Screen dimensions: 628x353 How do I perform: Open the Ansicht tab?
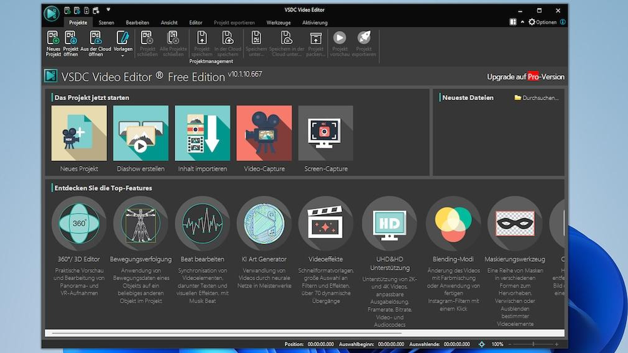coord(169,23)
